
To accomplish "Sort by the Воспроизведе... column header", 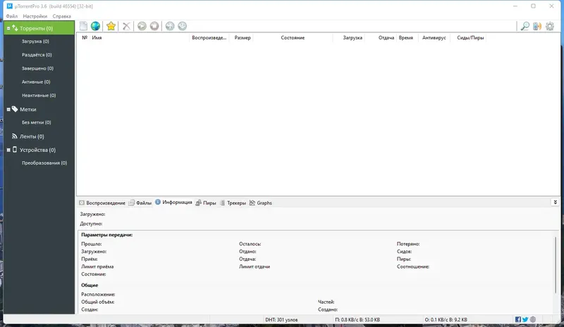I will coord(209,37).
